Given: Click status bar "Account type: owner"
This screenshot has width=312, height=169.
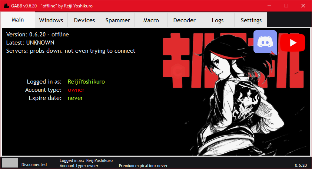Looking at the screenshot, I should [x=79, y=166].
